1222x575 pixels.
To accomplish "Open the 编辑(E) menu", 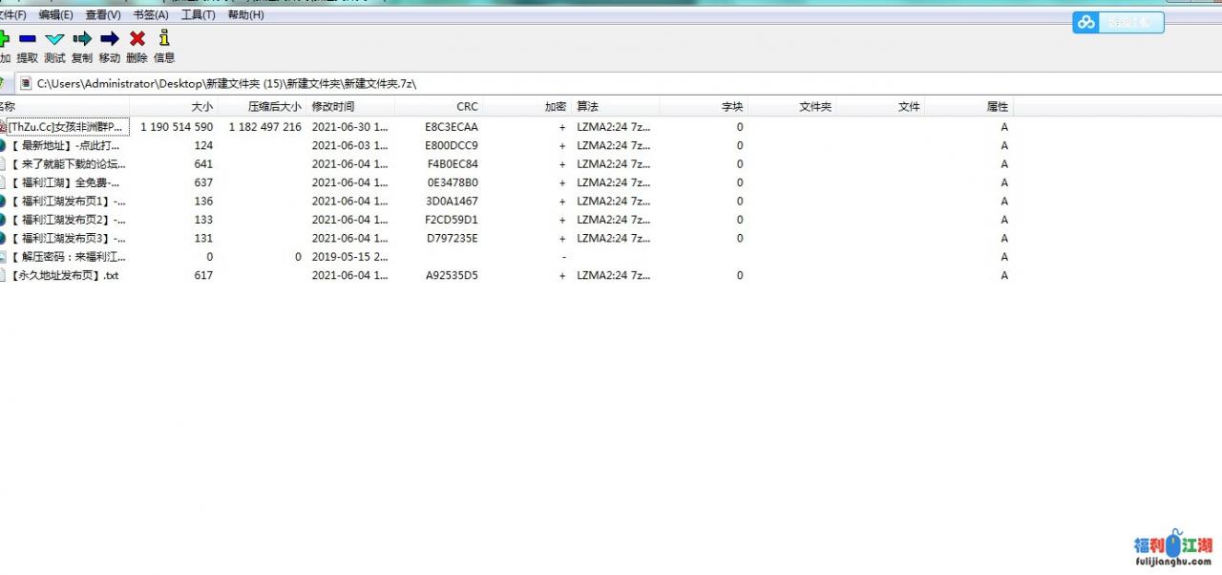I will click(55, 15).
